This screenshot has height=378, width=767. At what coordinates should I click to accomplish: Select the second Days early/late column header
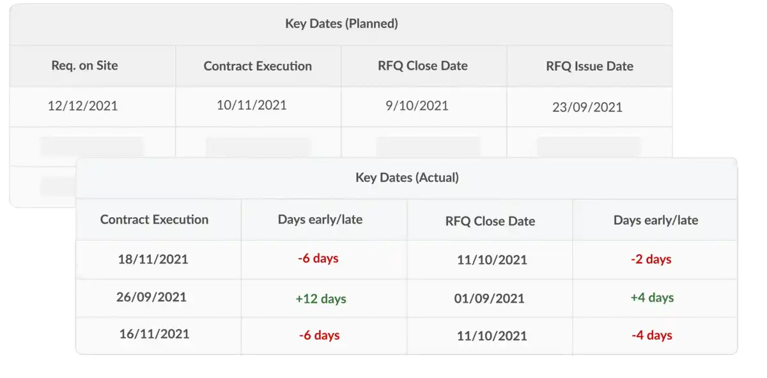pos(655,220)
